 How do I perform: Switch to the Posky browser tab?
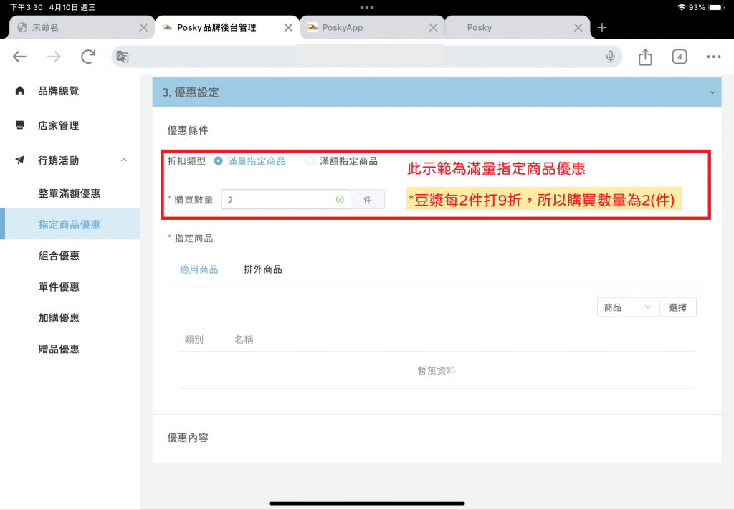click(518, 28)
